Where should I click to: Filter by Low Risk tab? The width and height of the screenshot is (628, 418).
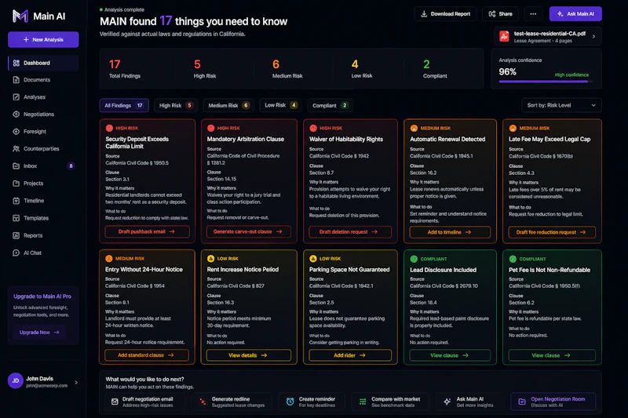pyautogui.click(x=281, y=105)
